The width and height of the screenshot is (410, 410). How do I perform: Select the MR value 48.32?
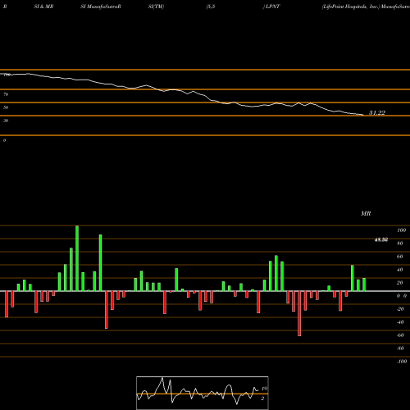381,240
